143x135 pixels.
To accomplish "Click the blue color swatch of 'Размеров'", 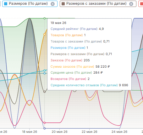I will click(6, 4).
